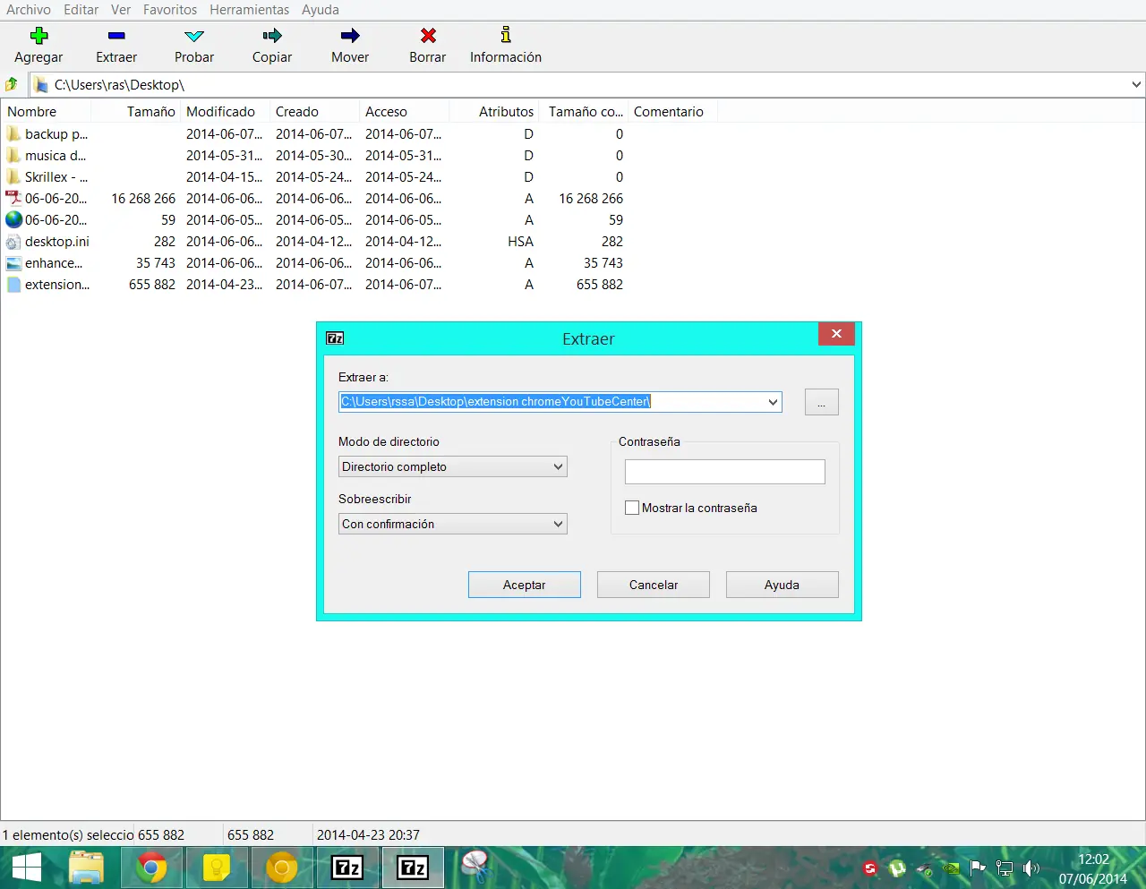The image size is (1146, 889).
Task: Click the Extraer minus toolbar icon
Action: [116, 36]
